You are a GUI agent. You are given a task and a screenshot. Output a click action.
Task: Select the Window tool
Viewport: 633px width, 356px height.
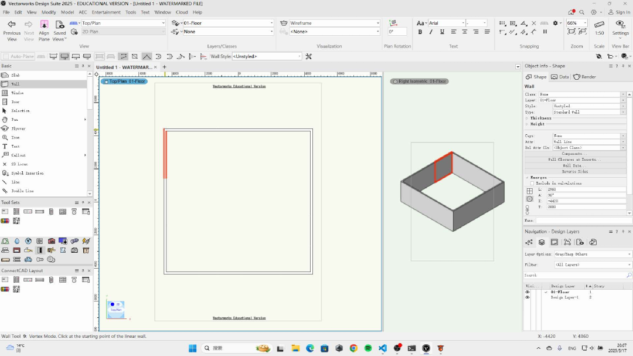17,93
